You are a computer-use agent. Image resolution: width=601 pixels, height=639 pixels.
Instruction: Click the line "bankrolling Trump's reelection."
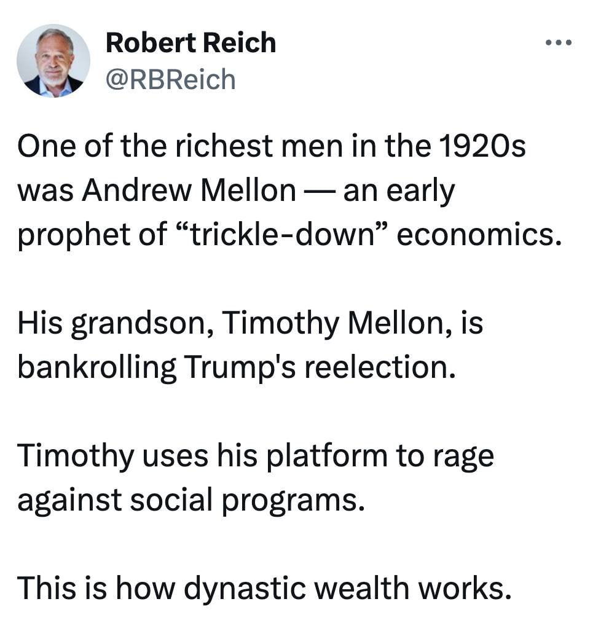click(237, 367)
